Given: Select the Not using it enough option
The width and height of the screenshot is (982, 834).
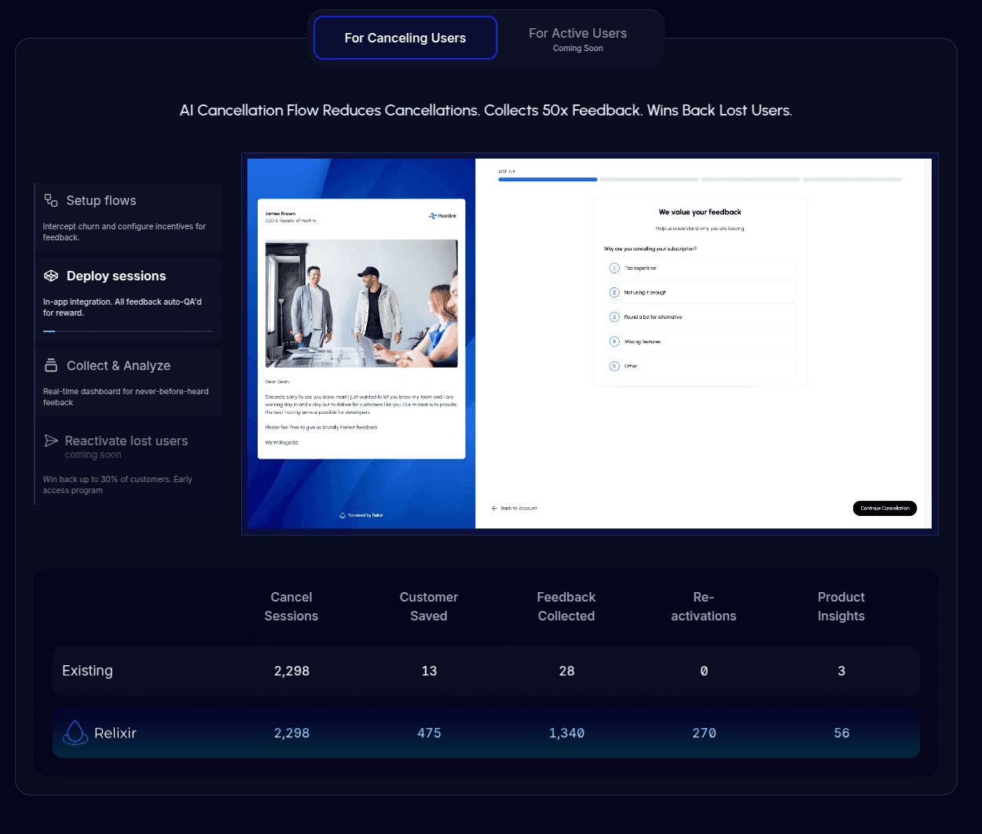Looking at the screenshot, I should 700,292.
